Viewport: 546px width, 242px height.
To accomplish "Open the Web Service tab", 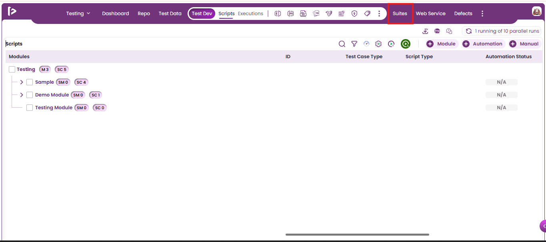I will [430, 14].
